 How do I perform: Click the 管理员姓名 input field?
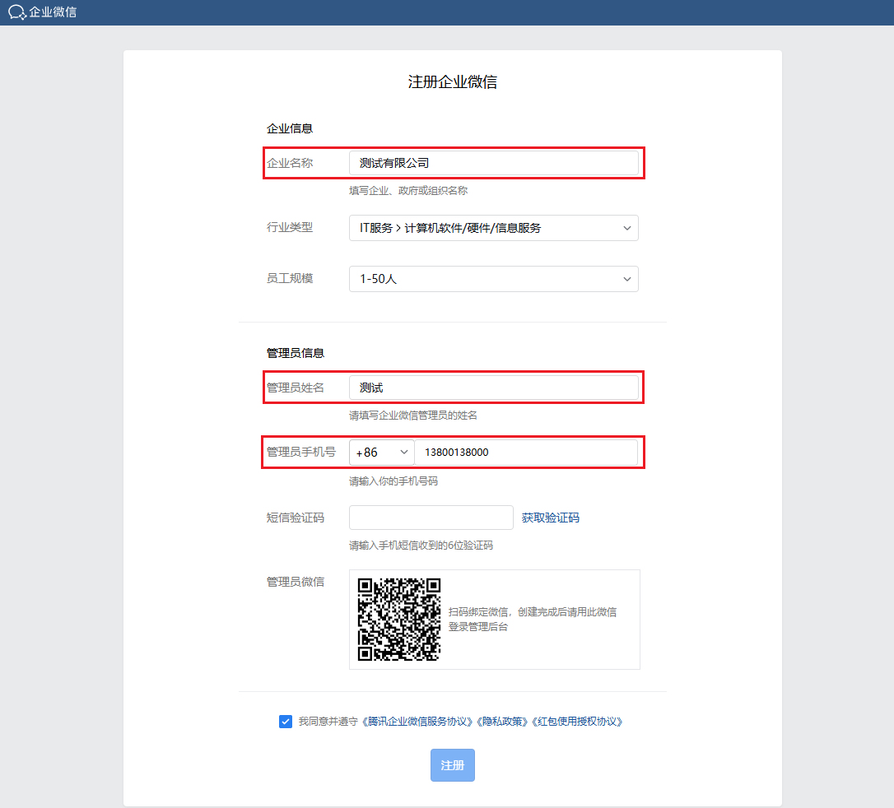pyautogui.click(x=493, y=388)
